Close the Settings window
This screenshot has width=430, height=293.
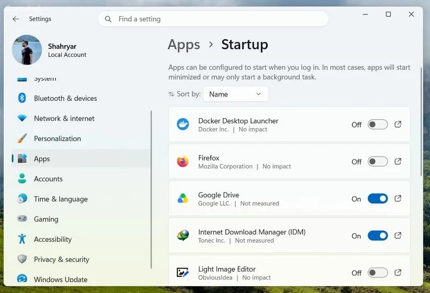pos(411,14)
